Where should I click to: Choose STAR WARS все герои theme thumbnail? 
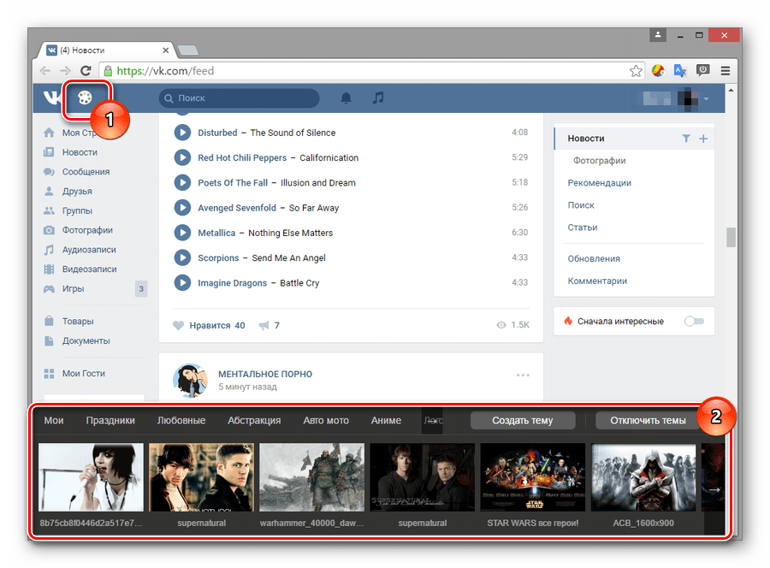click(x=533, y=477)
